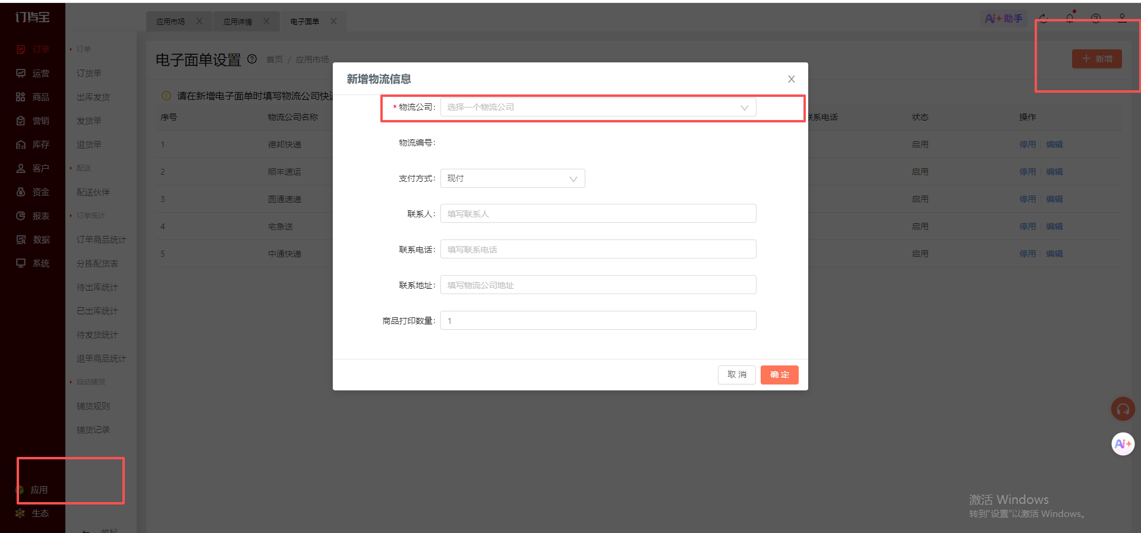Viewport: 1141px width, 533px height.
Task: Collapse the 订单统计 group in the submenu
Action: coord(87,216)
